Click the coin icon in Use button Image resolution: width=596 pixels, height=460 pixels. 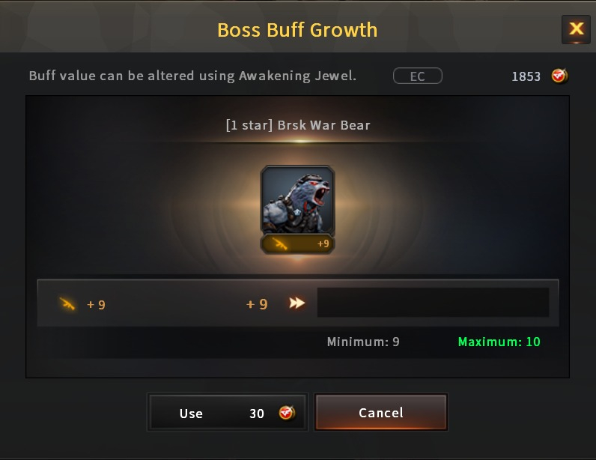point(287,413)
